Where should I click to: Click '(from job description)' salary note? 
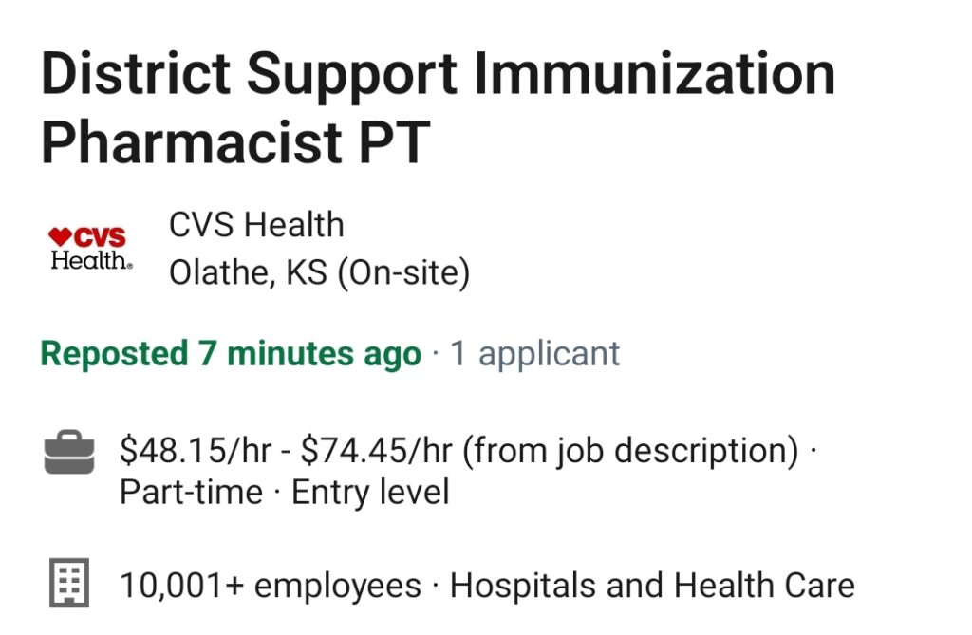pyautogui.click(x=630, y=451)
